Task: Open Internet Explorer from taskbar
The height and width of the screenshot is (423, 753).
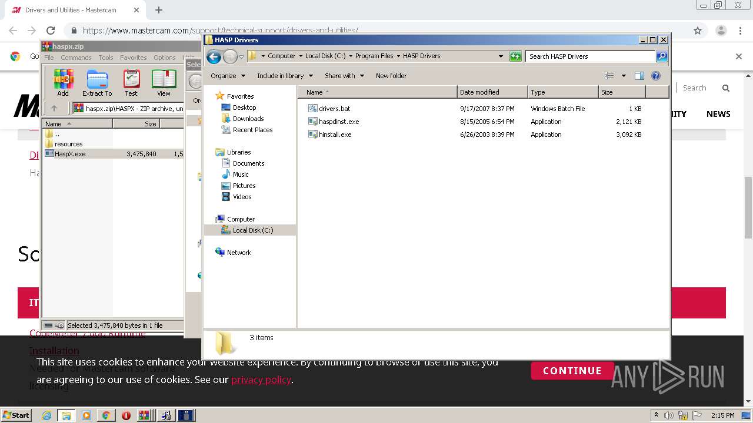Action: click(x=46, y=415)
